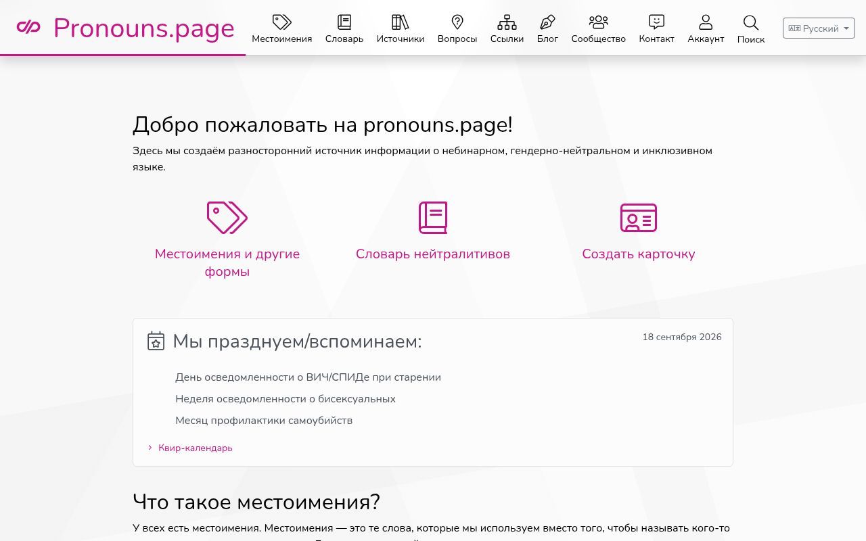Open the Словарь book icon in navbar

(x=344, y=22)
